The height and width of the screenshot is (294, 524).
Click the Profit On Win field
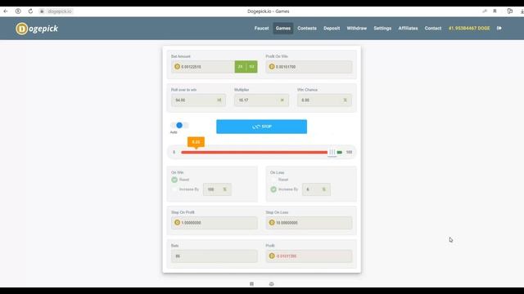click(309, 67)
